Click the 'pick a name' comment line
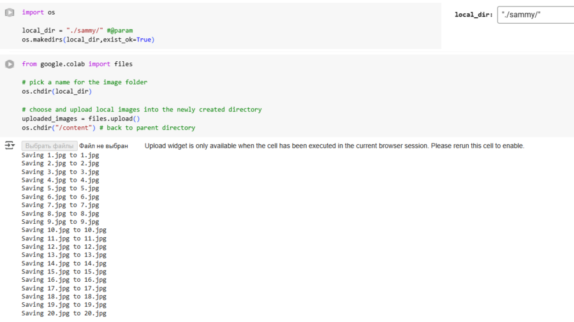 (x=84, y=82)
